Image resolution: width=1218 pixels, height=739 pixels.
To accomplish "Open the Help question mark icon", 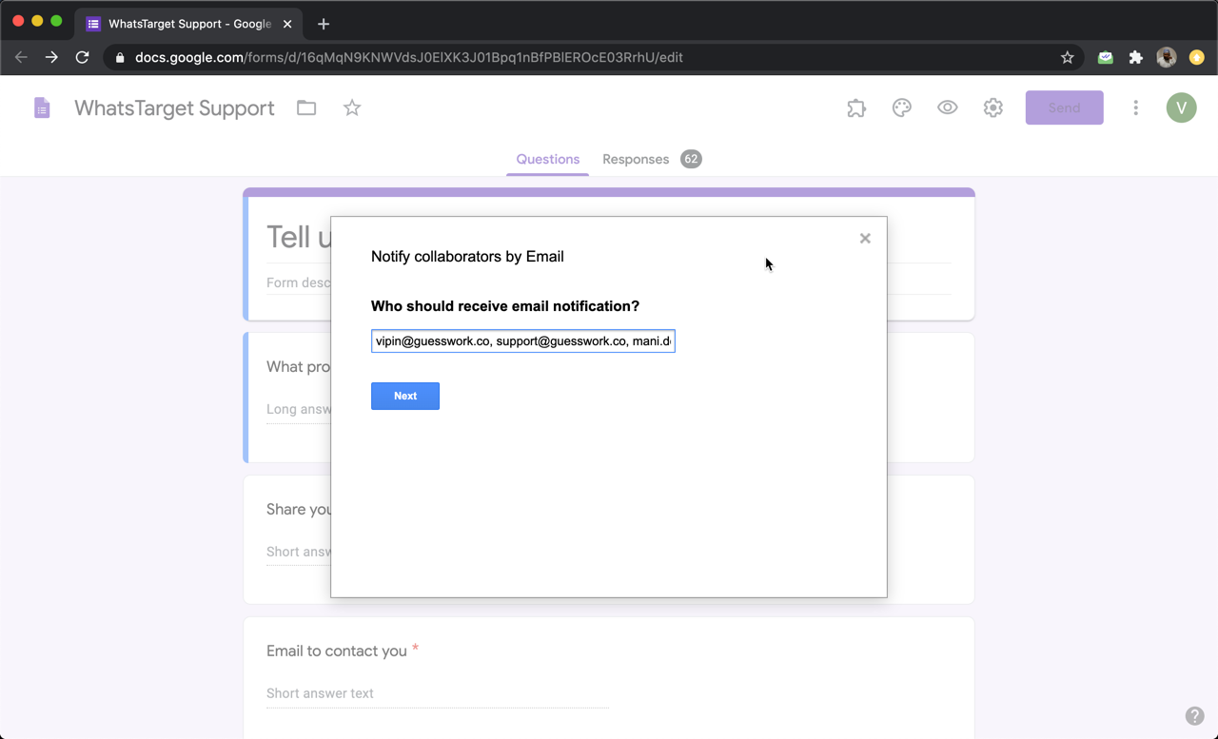I will coord(1195,715).
